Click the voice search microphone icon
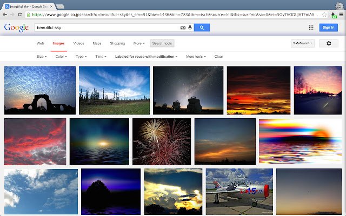 pyautogui.click(x=190, y=28)
